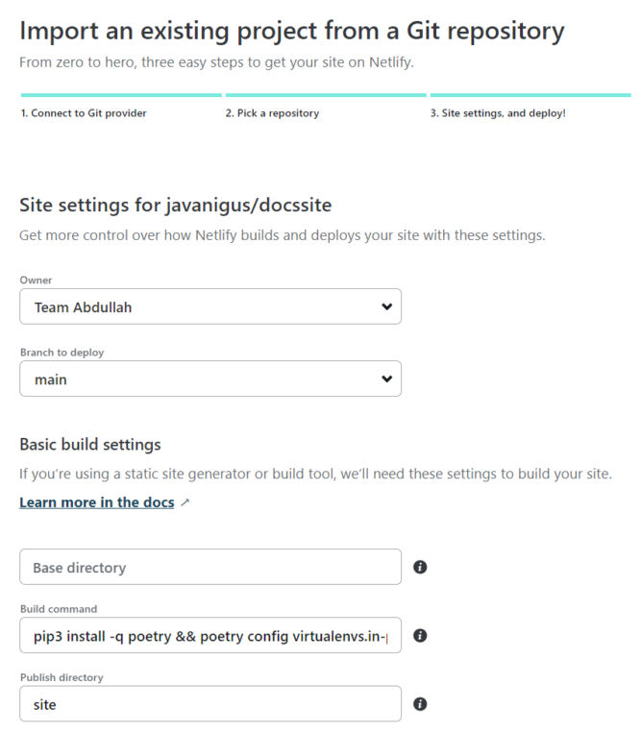Click the Publish directory field containing site
Image resolution: width=641 pixels, height=733 pixels.
pyautogui.click(x=210, y=704)
